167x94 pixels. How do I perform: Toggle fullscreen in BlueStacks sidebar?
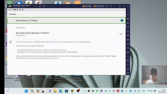pyautogui.click(x=128, y=10)
